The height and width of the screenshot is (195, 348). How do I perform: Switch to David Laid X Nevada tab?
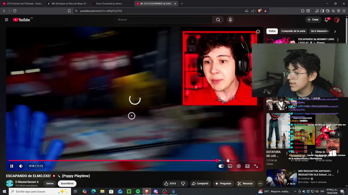point(22,4)
